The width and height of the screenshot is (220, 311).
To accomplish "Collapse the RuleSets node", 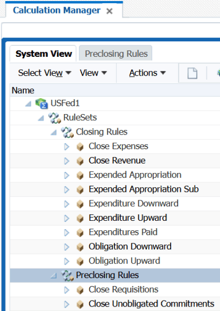I will pyautogui.click(x=41, y=118).
